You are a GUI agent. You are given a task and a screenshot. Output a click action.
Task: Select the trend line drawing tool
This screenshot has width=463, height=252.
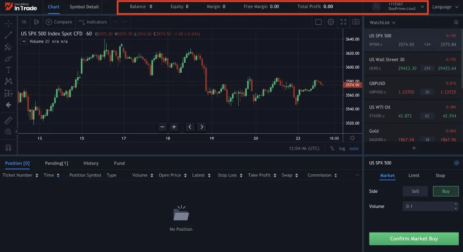8,35
